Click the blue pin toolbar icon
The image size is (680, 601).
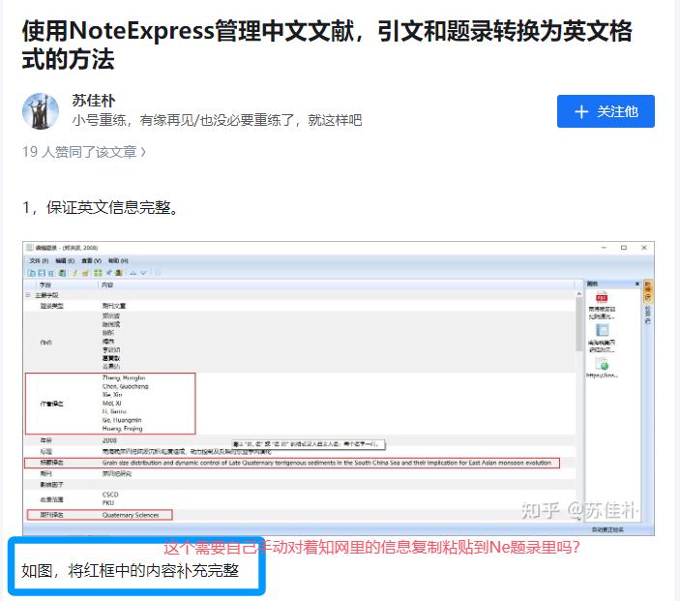pos(109,273)
